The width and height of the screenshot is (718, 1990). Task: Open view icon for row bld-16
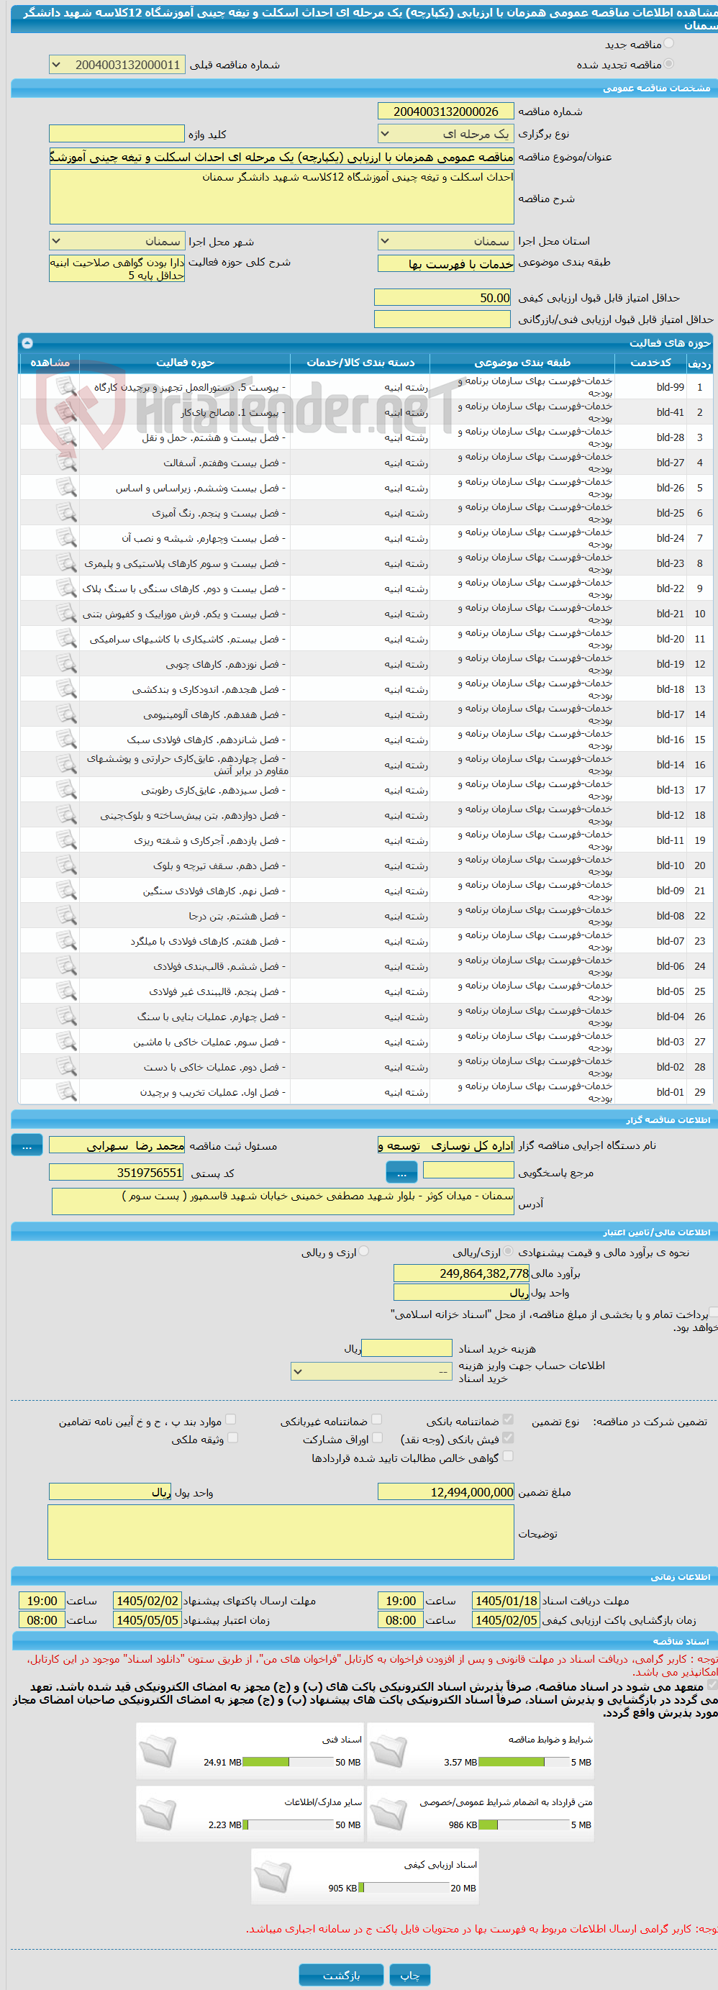coord(66,740)
